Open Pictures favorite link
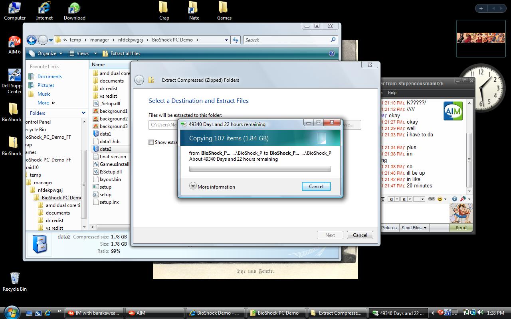 coord(42,85)
